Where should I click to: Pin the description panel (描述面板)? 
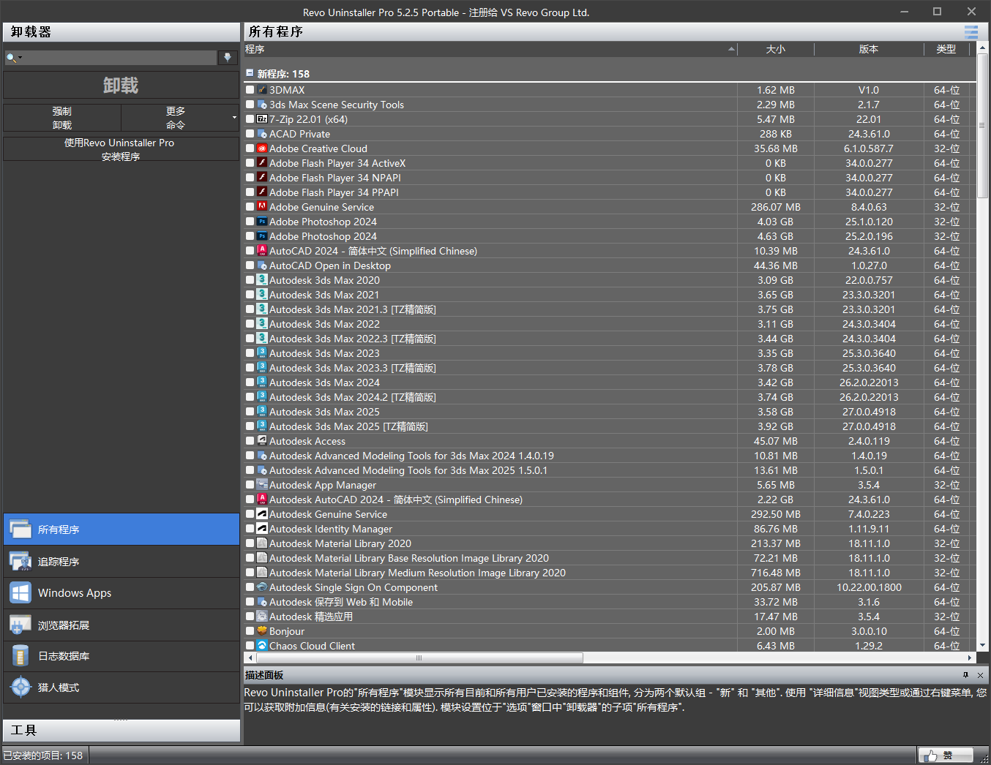click(966, 675)
